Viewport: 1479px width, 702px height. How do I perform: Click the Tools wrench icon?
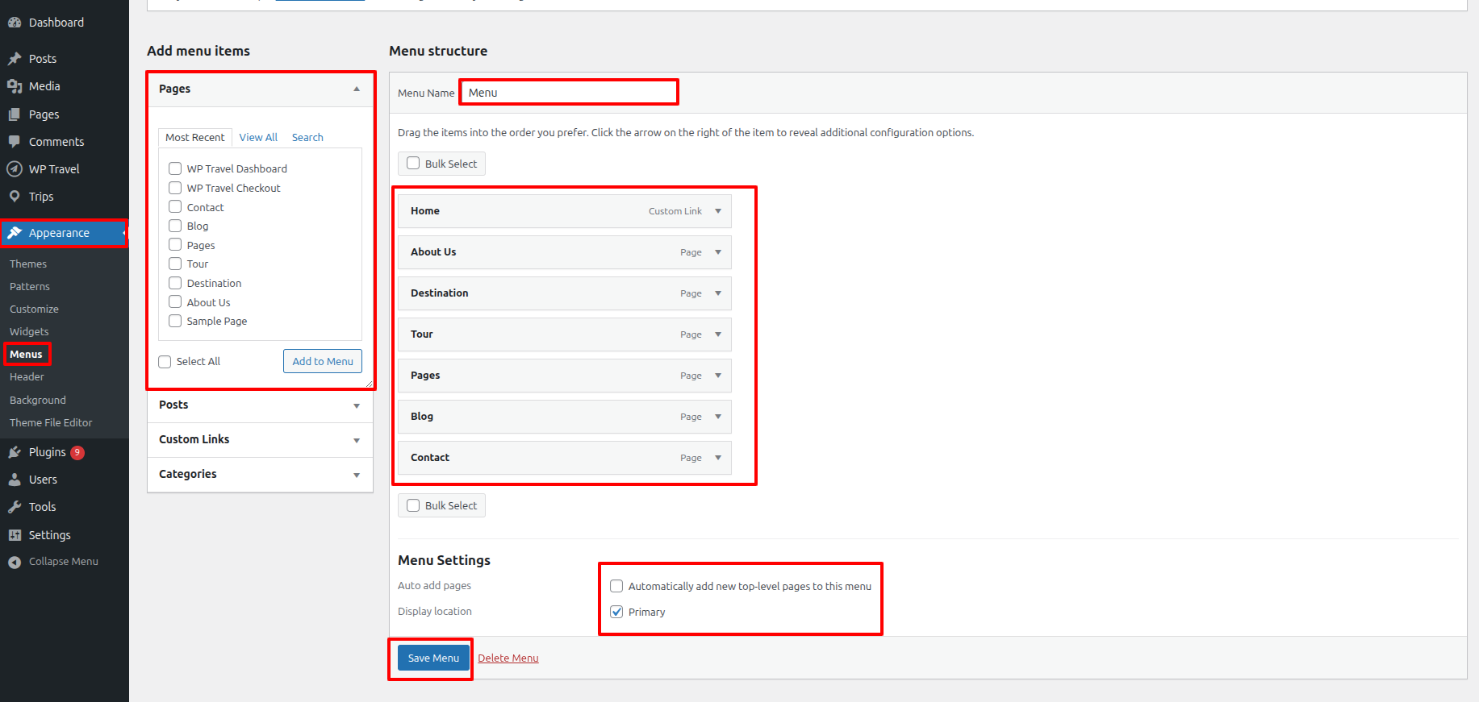(15, 507)
